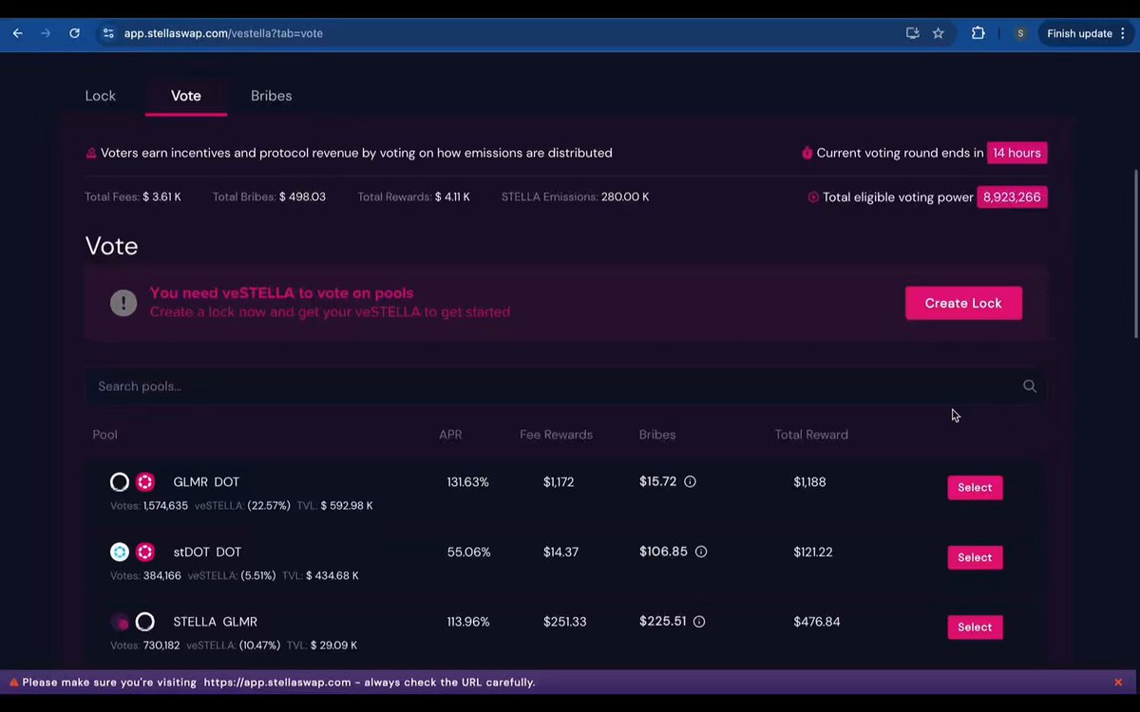Click the stDOT DOT bribes info icon
This screenshot has width=1140, height=712.
point(701,552)
